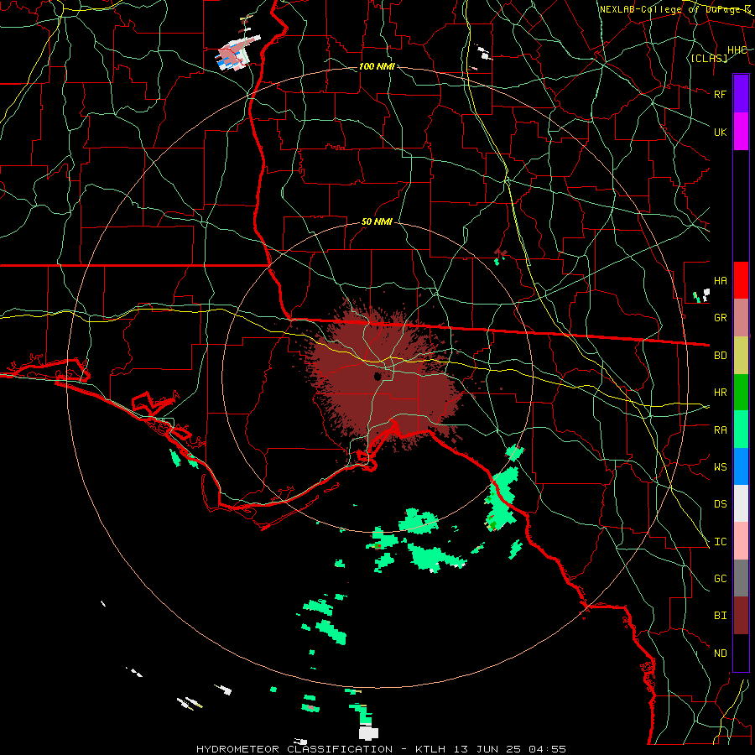Click the DS legend label
Viewport: 755px width, 755px height.
pyautogui.click(x=720, y=504)
